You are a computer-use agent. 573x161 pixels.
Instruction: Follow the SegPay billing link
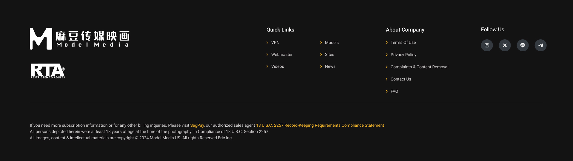[x=197, y=126]
